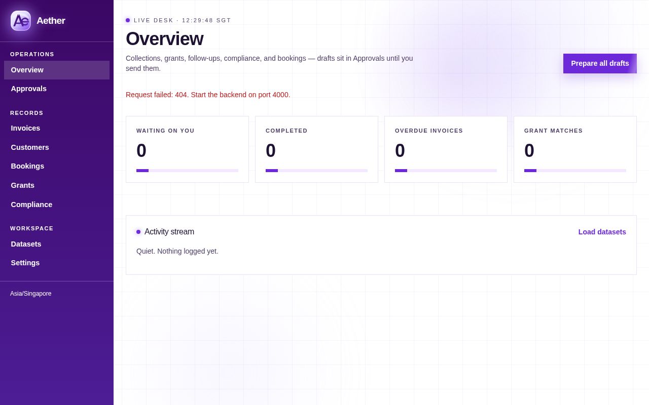Click the Request failed 404 error message

click(208, 95)
